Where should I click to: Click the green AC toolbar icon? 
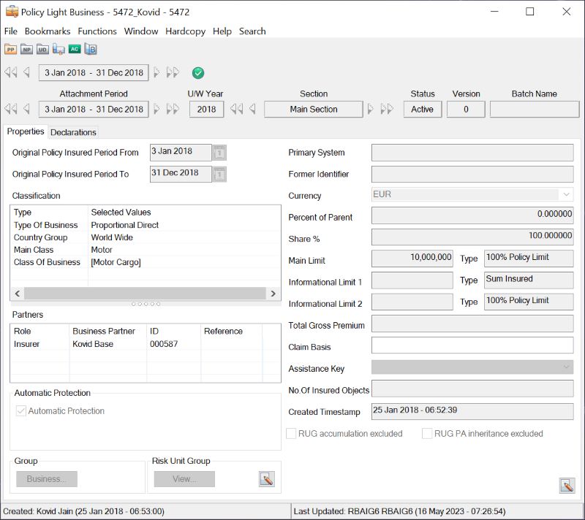tap(75, 50)
